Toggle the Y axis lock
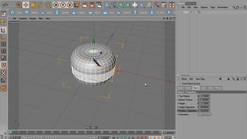This screenshot has height=139, width=247. click(63, 5)
